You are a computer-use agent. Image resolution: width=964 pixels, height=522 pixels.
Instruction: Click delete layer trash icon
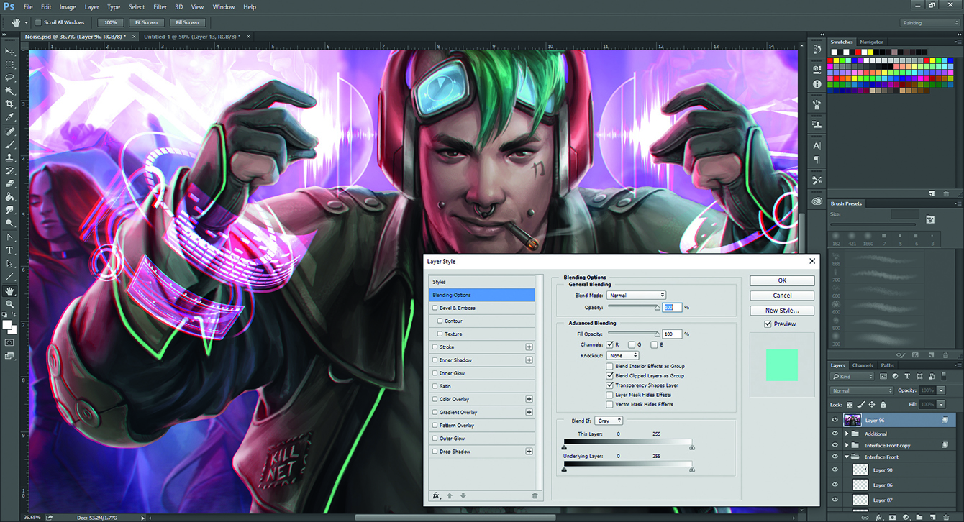946,517
